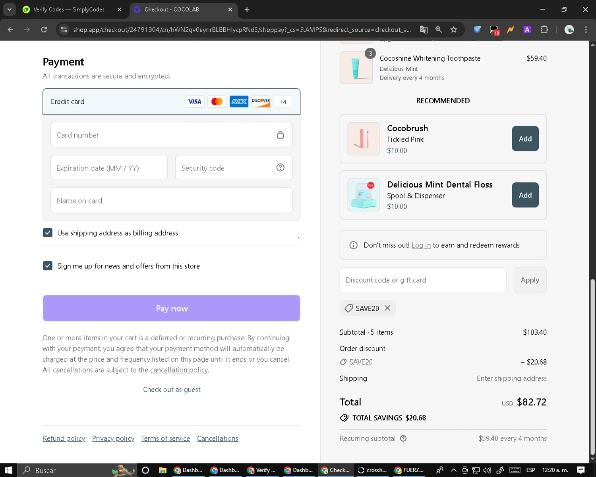Focus the Expiration date field
The image size is (596, 477).
(109, 168)
